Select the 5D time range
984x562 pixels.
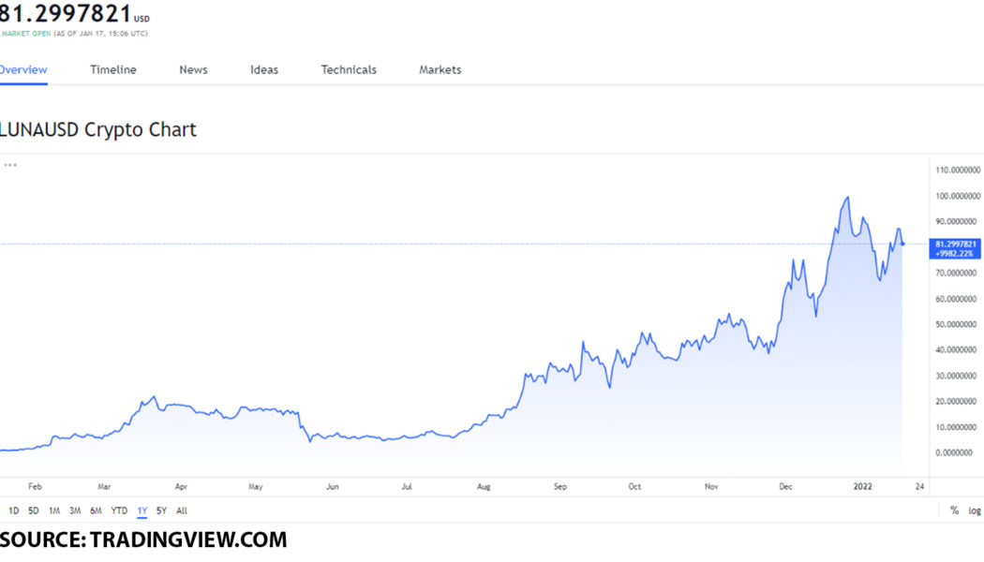point(33,510)
